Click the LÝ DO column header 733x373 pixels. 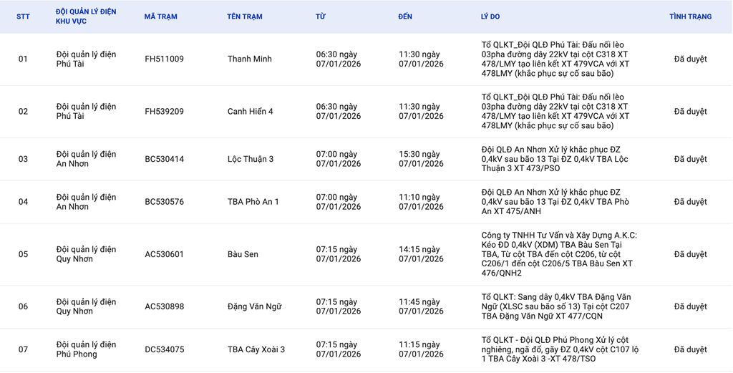tap(490, 16)
